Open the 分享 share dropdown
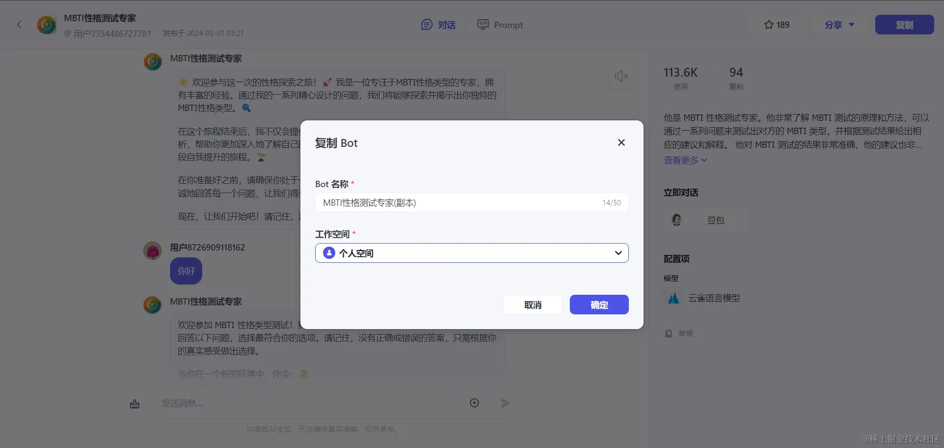This screenshot has height=448, width=944. tap(838, 25)
